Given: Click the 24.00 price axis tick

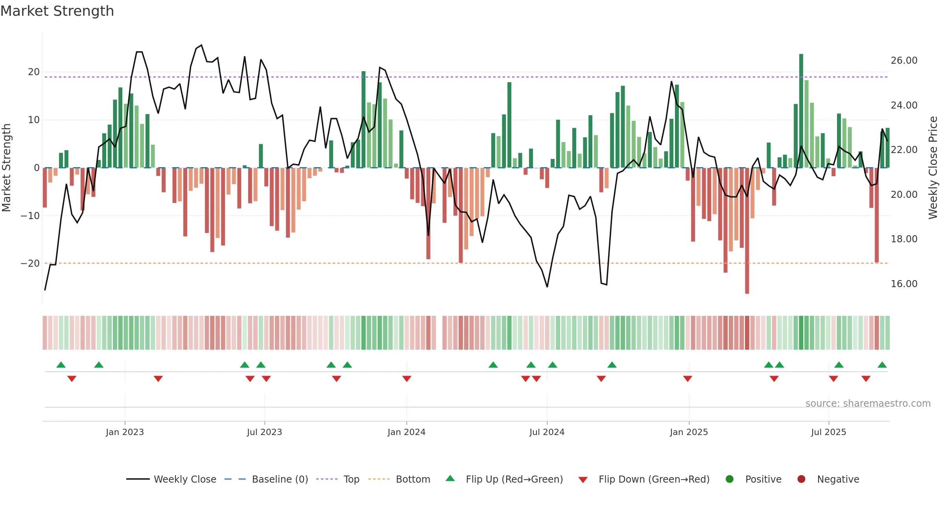Looking at the screenshot, I should pos(904,105).
